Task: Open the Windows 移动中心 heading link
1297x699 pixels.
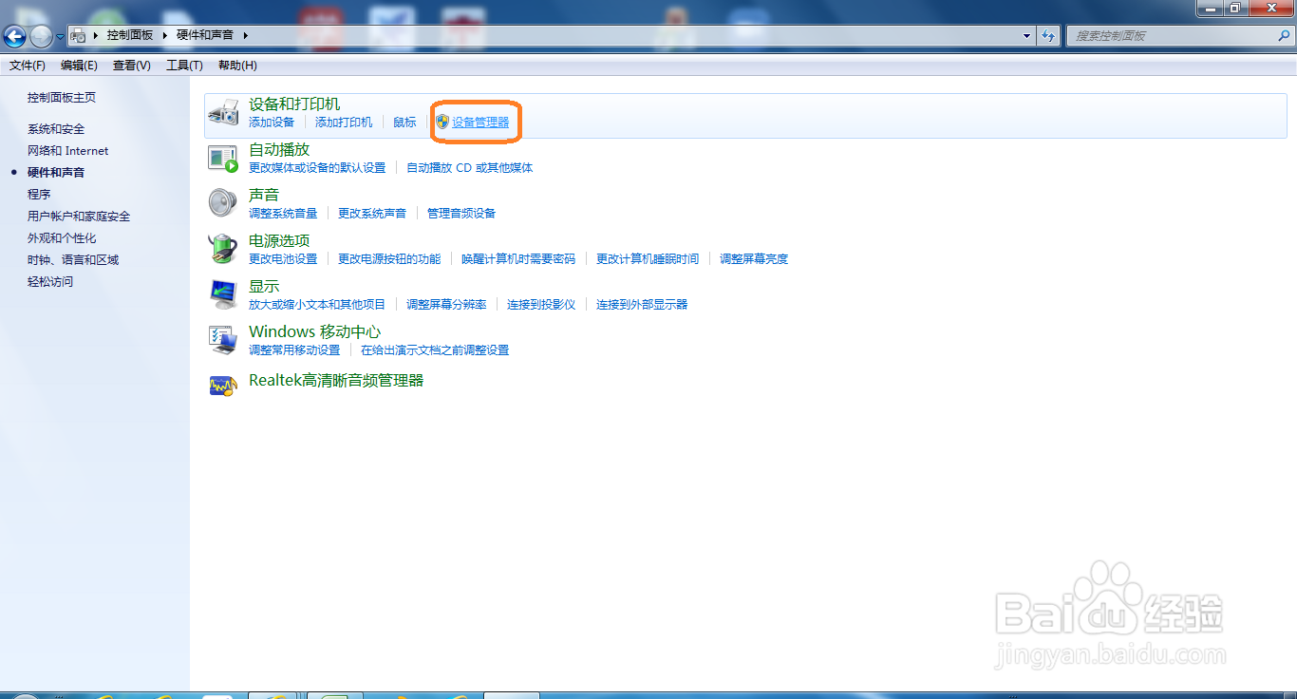Action: click(314, 332)
